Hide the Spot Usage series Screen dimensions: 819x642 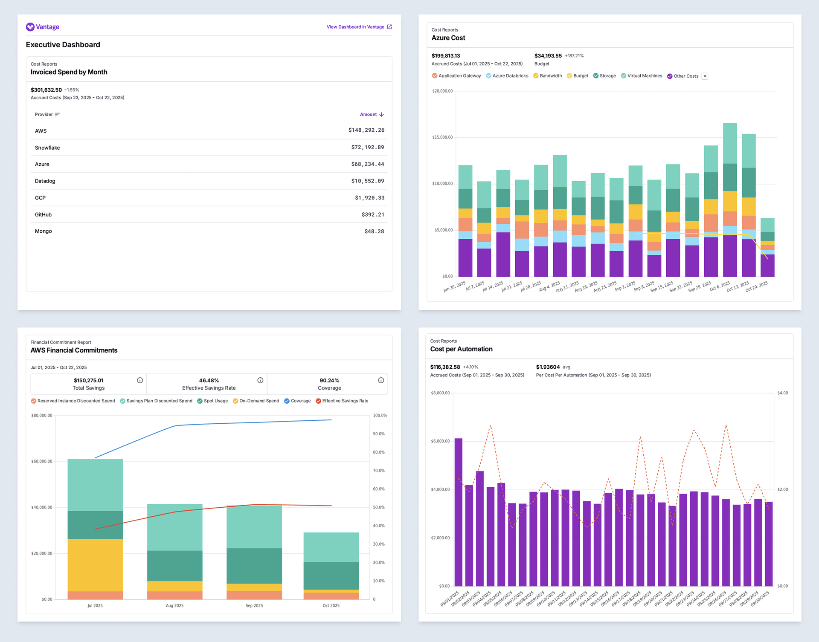pos(200,401)
